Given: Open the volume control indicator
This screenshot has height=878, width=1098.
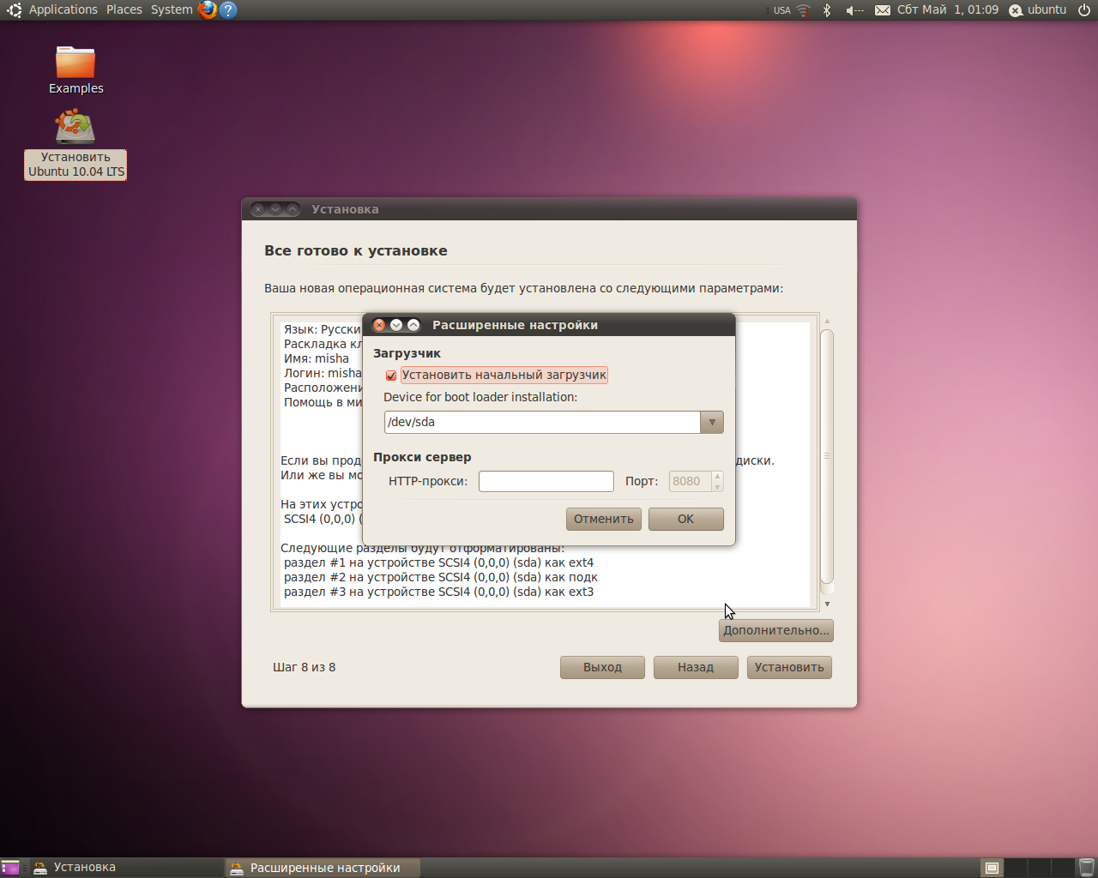Looking at the screenshot, I should point(854,10).
